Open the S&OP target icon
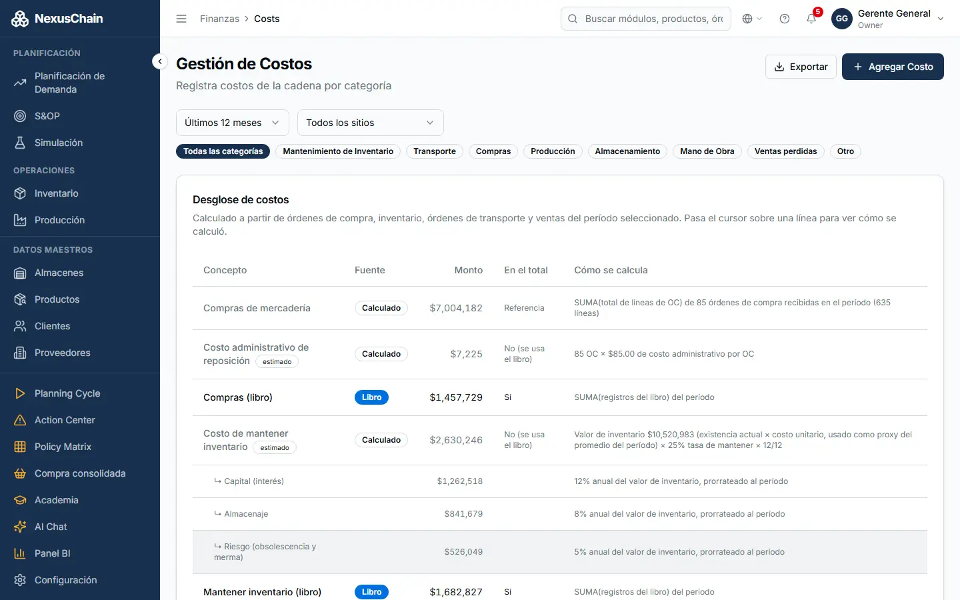The height and width of the screenshot is (600, 960). coord(20,116)
